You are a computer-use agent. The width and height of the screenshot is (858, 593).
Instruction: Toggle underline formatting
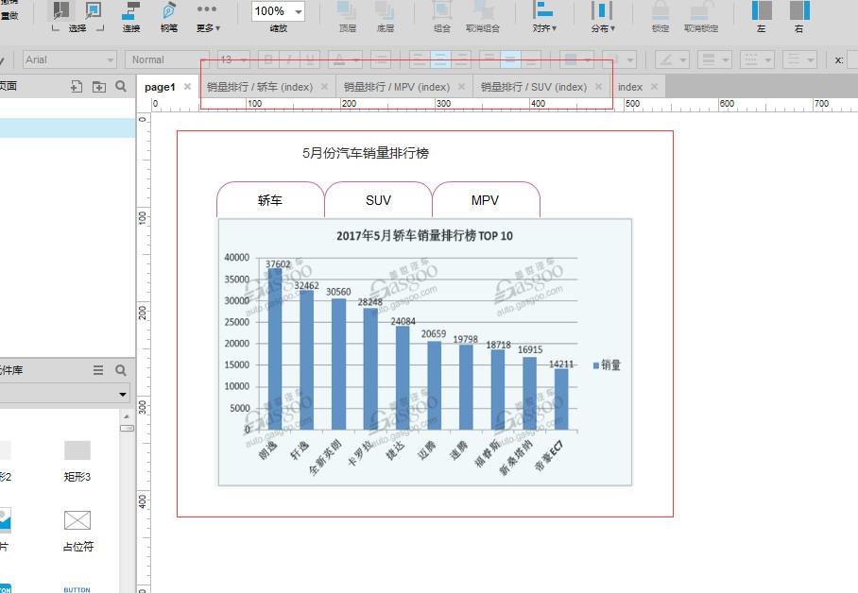[x=310, y=59]
